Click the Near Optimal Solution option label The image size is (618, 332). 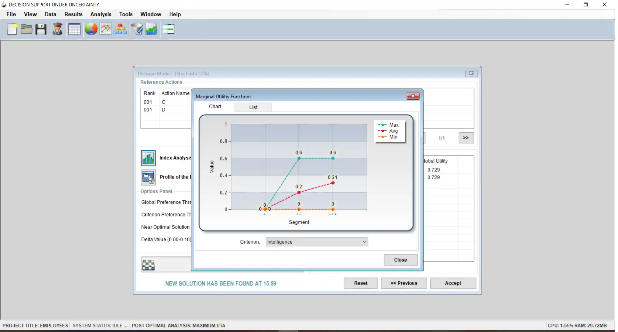tap(166, 227)
